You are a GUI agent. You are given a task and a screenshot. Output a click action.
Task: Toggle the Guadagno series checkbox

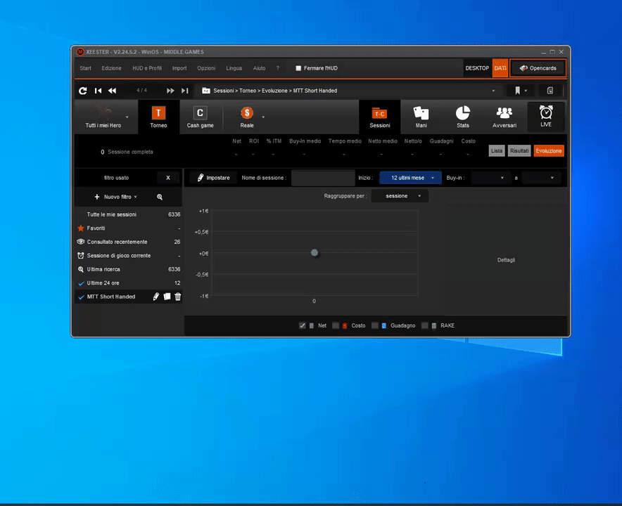[x=375, y=325]
